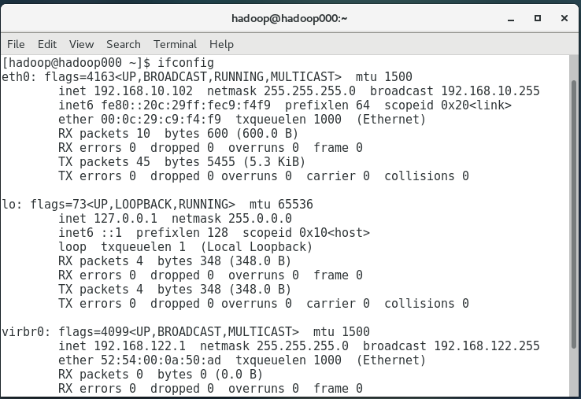Open the View menu
This screenshot has width=581, height=399.
(x=82, y=44)
